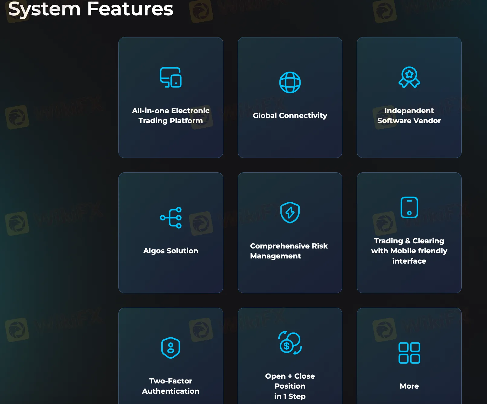Click the WikiFX watermark logo beside Algos card

click(17, 223)
